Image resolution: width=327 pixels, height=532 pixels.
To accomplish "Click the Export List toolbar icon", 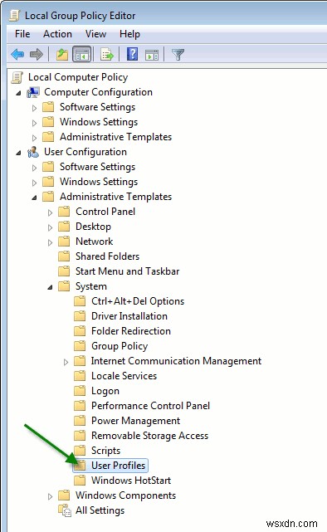I will (107, 54).
